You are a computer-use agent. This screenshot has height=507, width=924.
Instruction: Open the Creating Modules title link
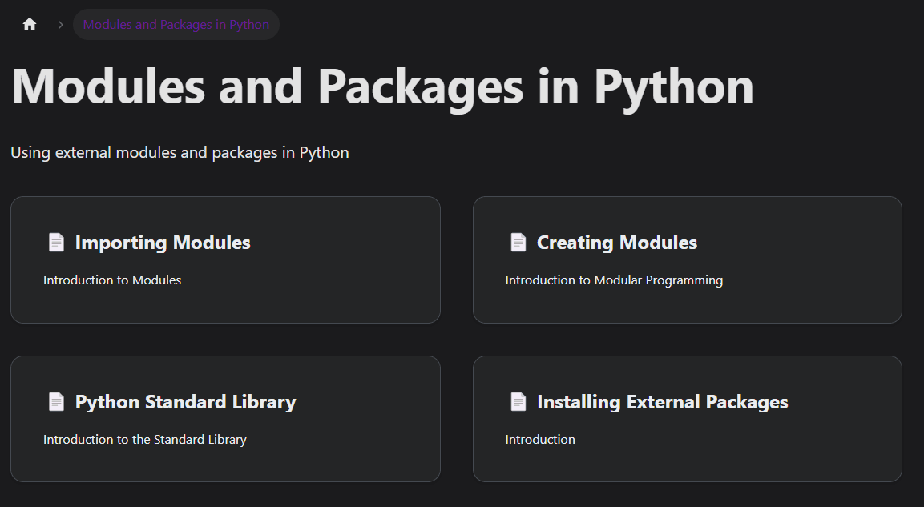(617, 243)
